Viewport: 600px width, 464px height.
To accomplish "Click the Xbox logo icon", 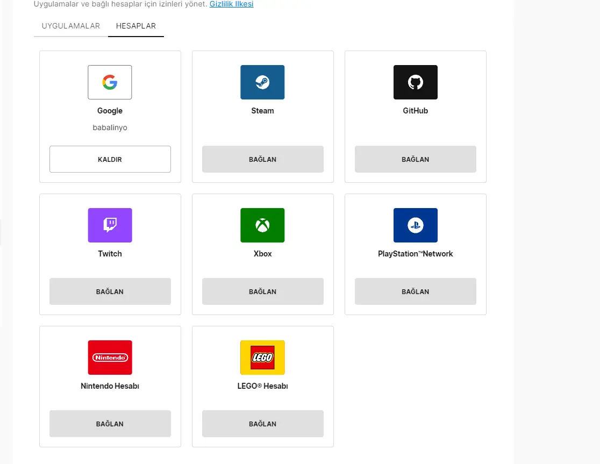I will coord(262,225).
